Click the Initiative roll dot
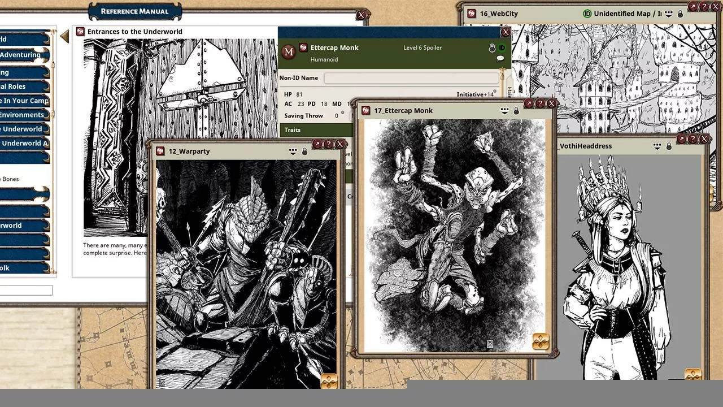This screenshot has width=723, height=407. tap(495, 92)
